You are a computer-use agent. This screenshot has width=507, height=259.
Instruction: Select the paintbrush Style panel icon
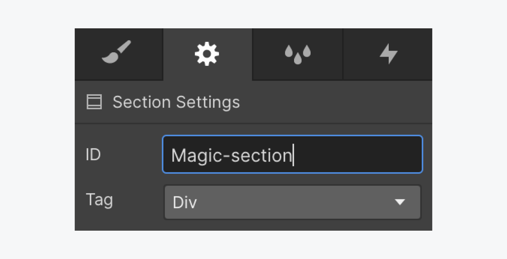119,53
